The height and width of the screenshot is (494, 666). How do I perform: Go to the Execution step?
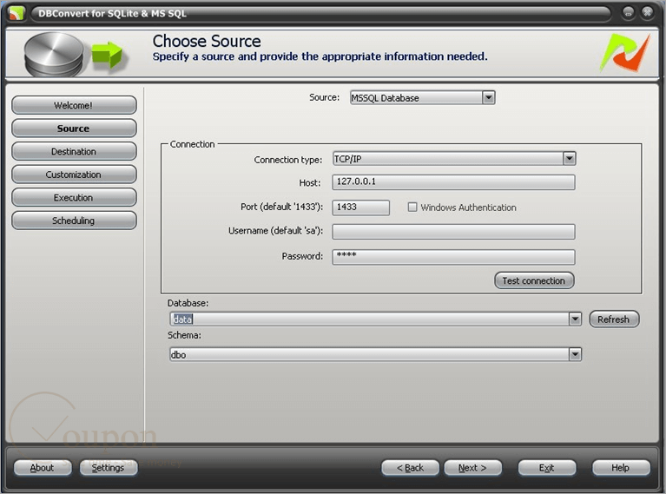(x=74, y=198)
